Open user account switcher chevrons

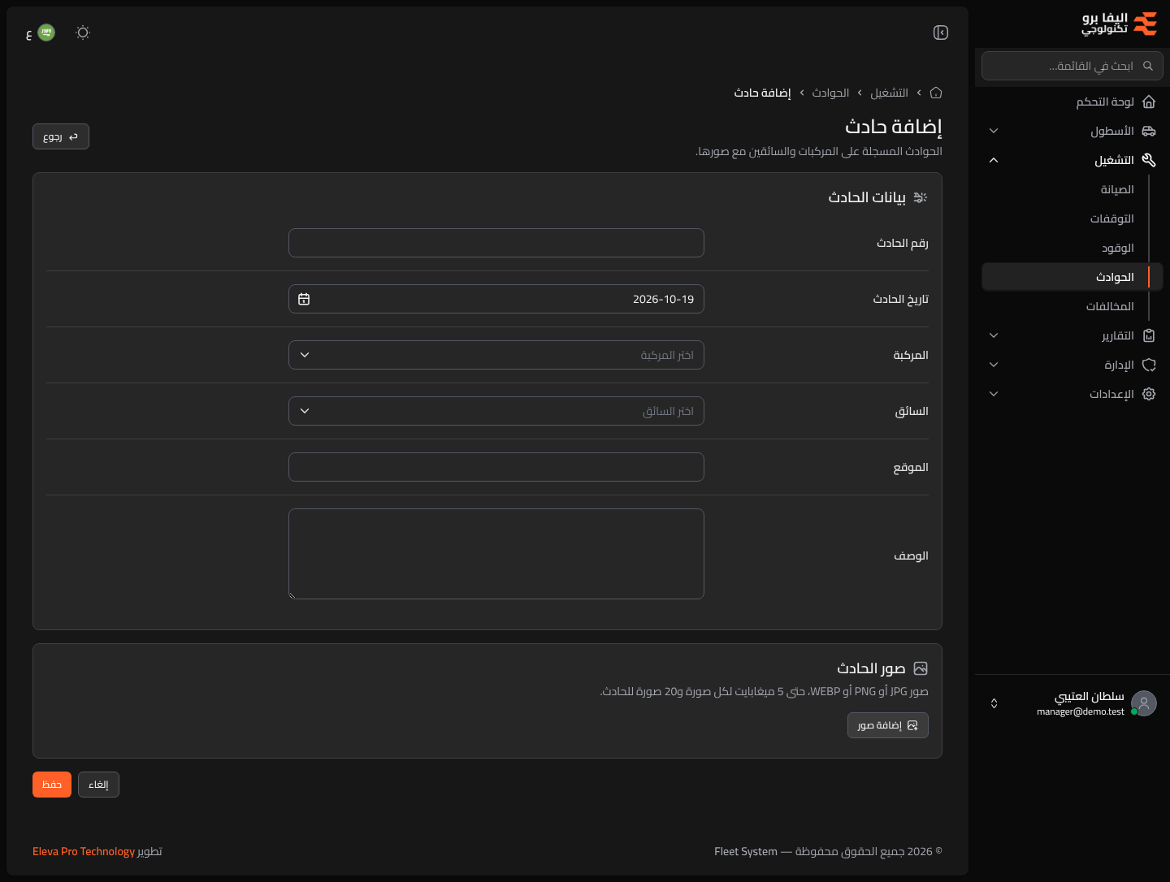point(994,703)
